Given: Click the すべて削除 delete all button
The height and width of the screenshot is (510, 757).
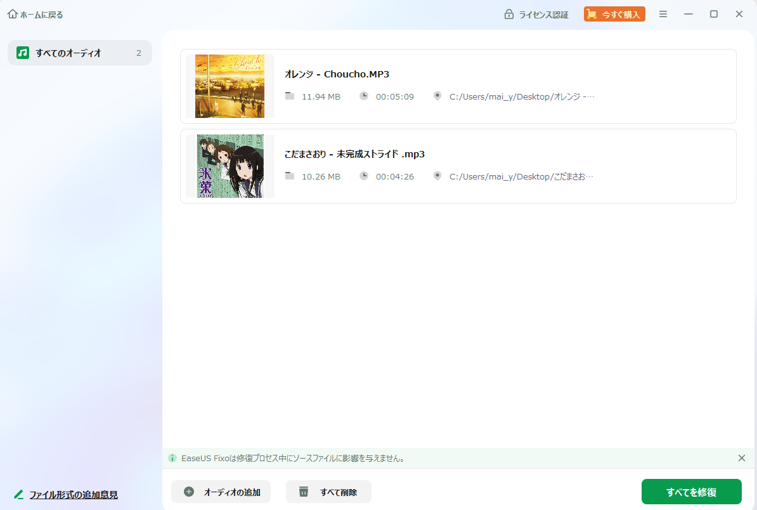Looking at the screenshot, I should point(328,492).
